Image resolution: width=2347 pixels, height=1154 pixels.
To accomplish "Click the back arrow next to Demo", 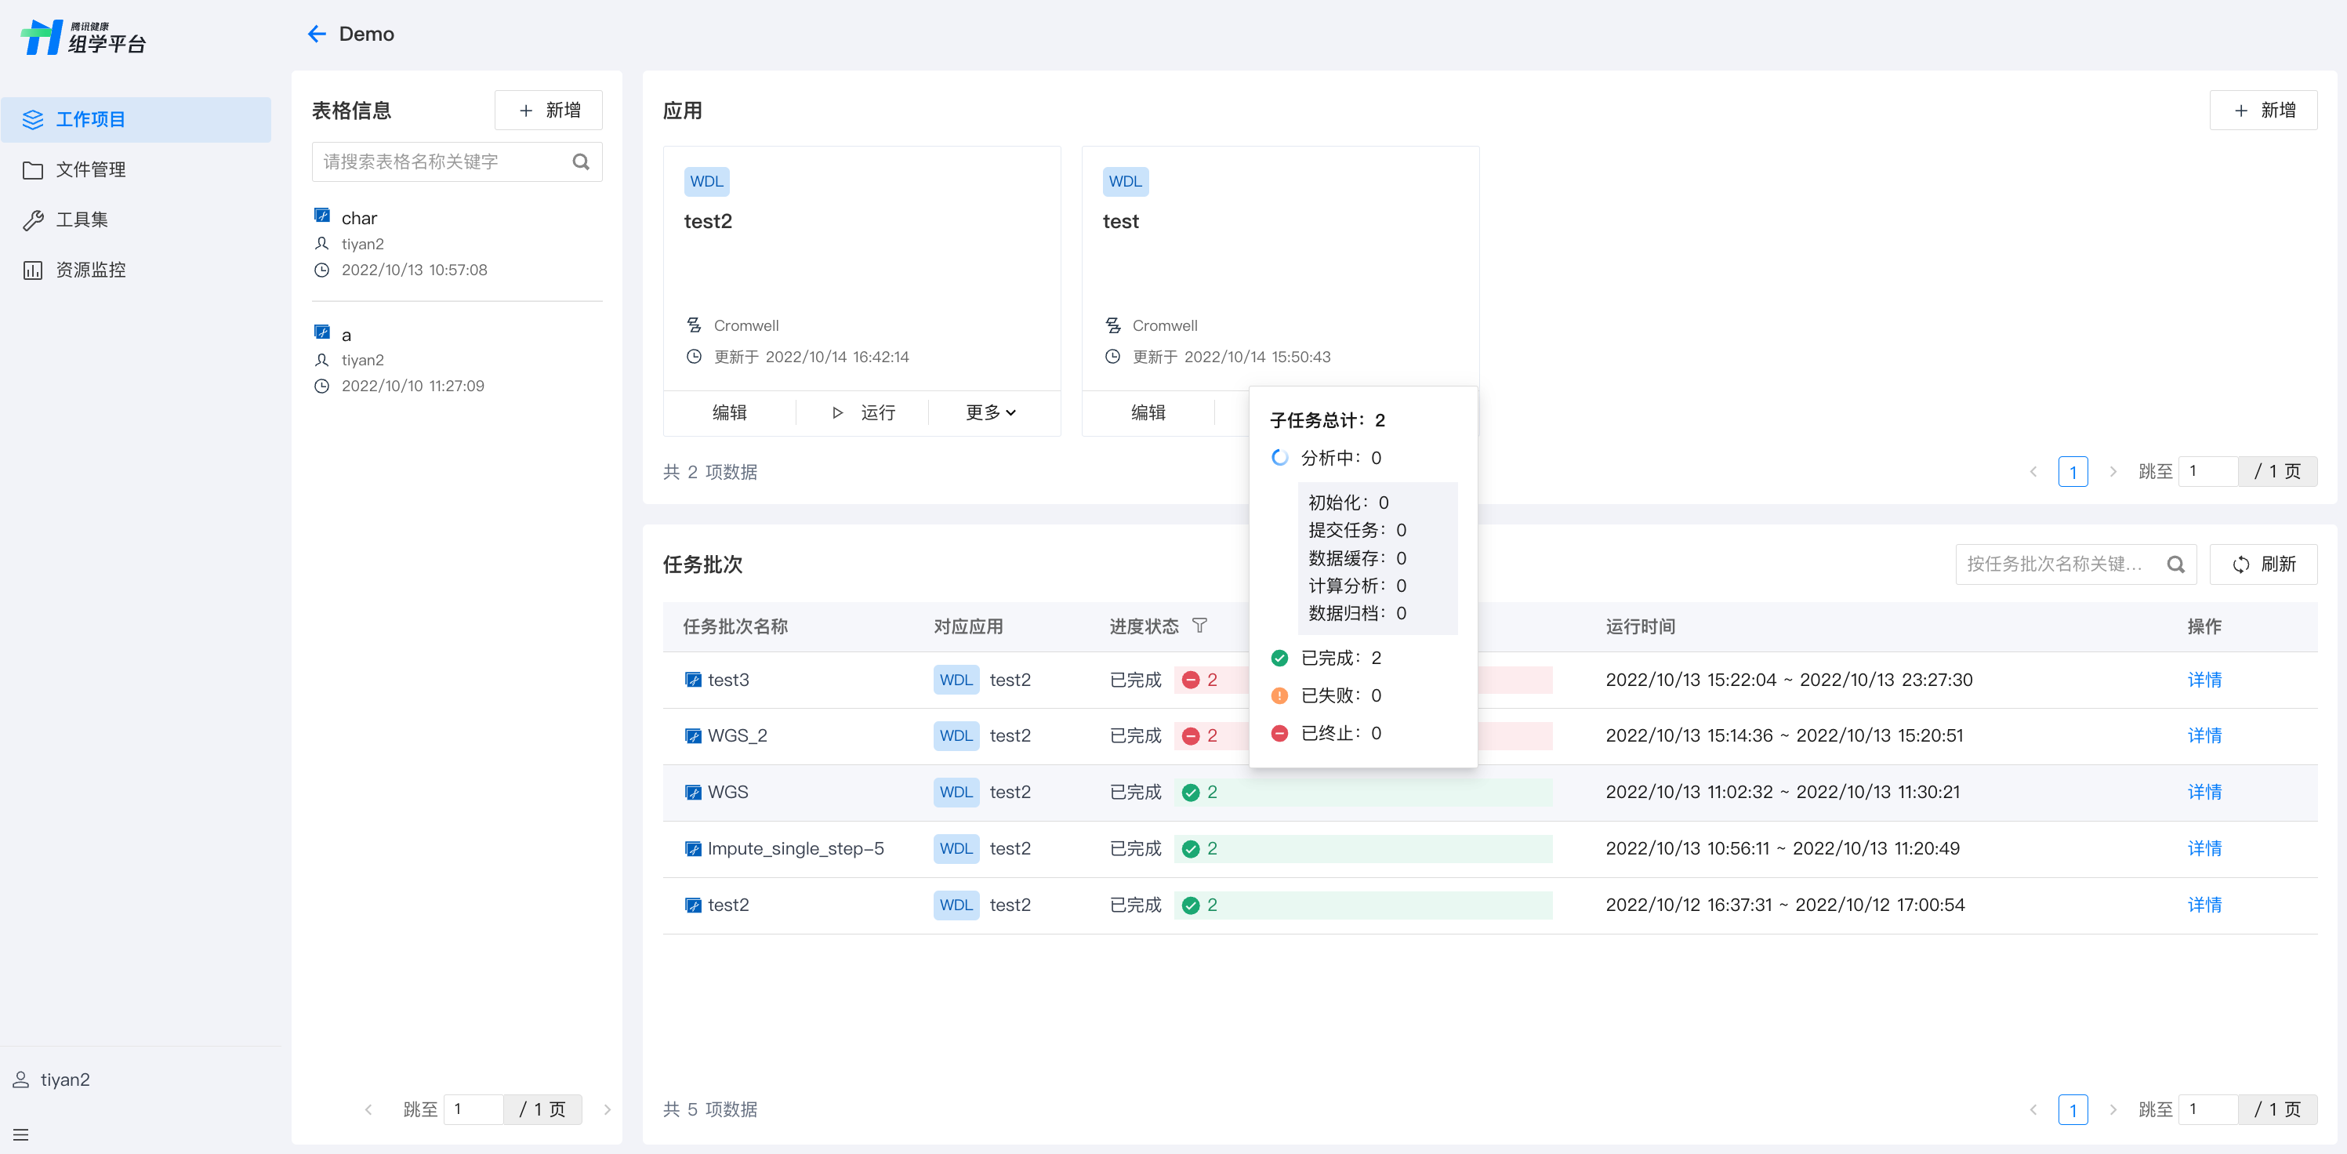I will 316,34.
